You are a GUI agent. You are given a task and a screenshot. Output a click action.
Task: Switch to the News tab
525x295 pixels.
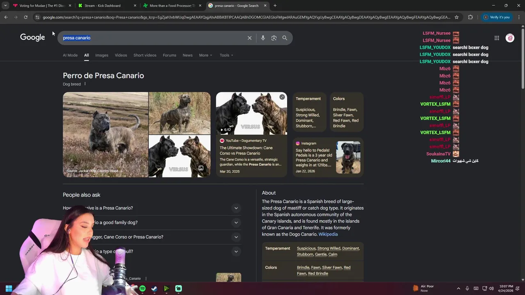click(x=187, y=55)
